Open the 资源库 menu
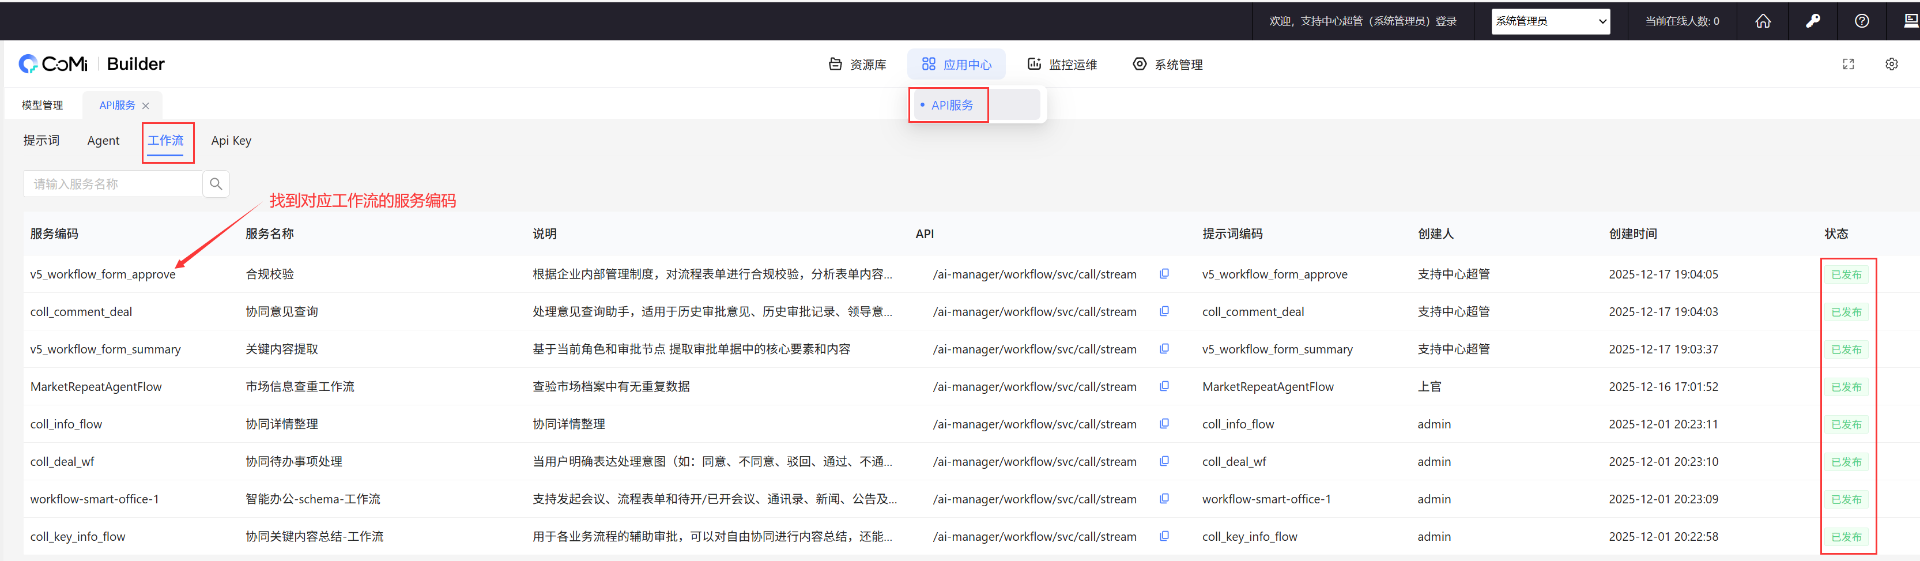The width and height of the screenshot is (1920, 561). click(857, 65)
